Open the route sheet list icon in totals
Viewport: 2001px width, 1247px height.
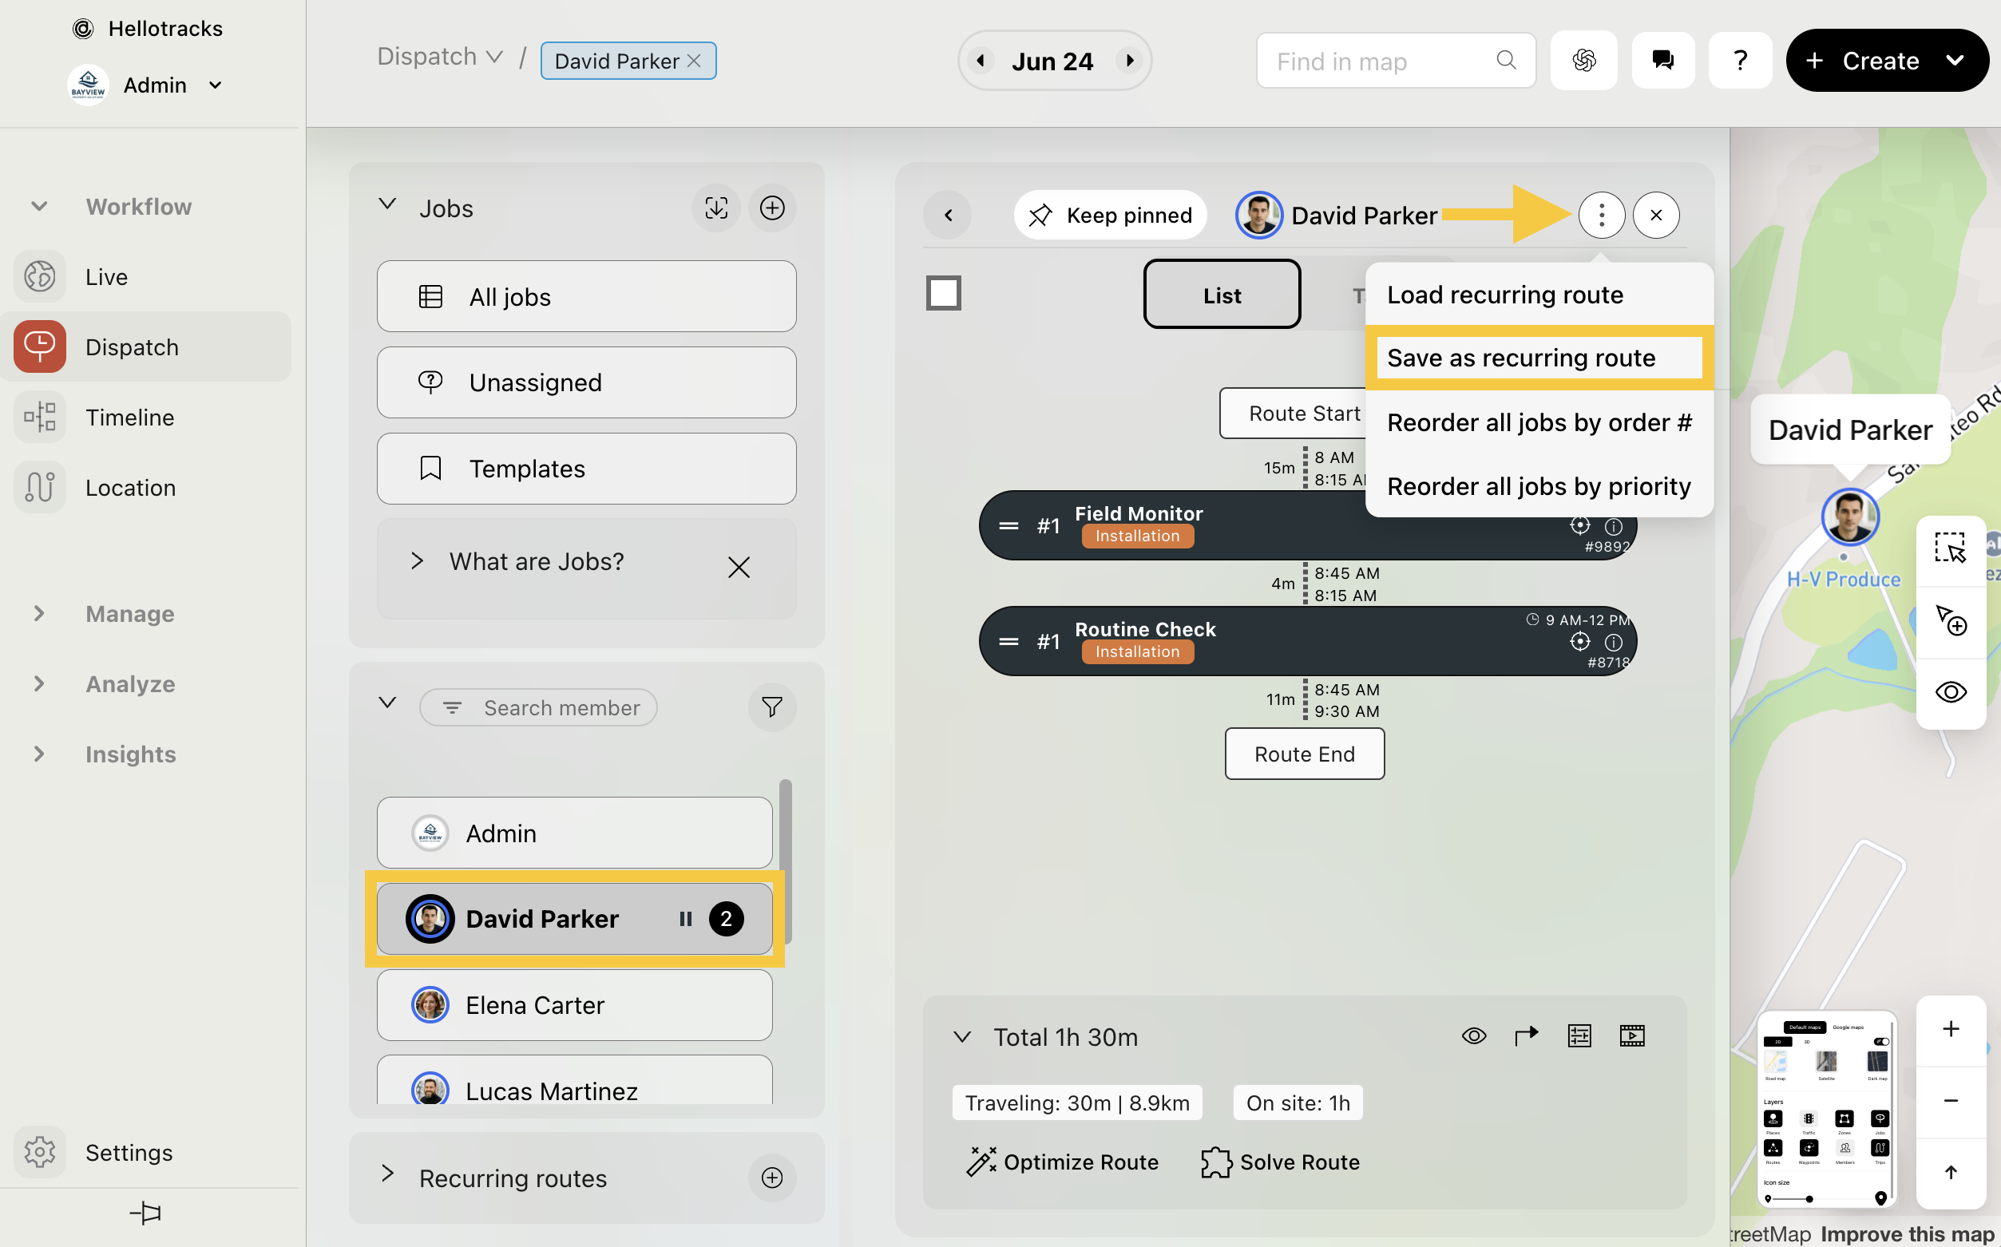(x=1579, y=1036)
